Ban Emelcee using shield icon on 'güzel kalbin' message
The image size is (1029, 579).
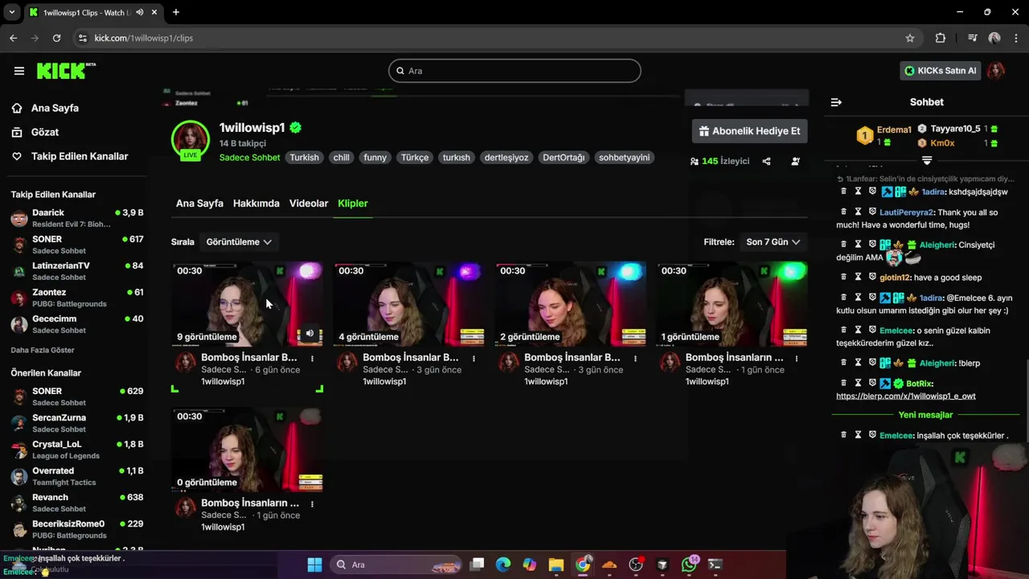[872, 330]
